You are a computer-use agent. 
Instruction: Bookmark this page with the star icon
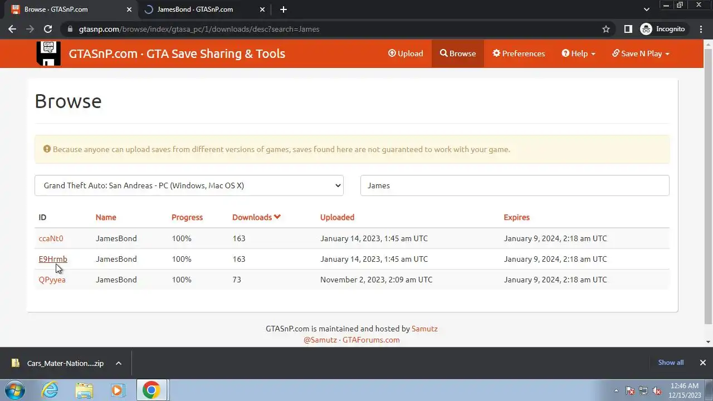606,29
